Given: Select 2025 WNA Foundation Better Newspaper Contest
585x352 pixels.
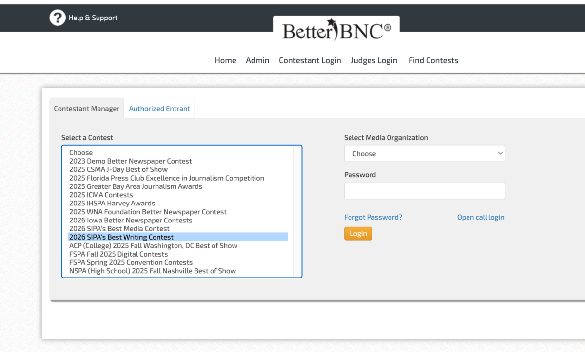Looking at the screenshot, I should (178, 212).
